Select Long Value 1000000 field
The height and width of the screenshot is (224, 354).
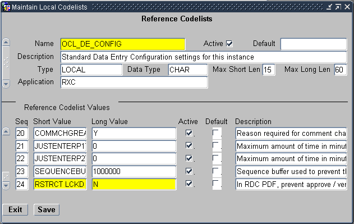[134, 171]
